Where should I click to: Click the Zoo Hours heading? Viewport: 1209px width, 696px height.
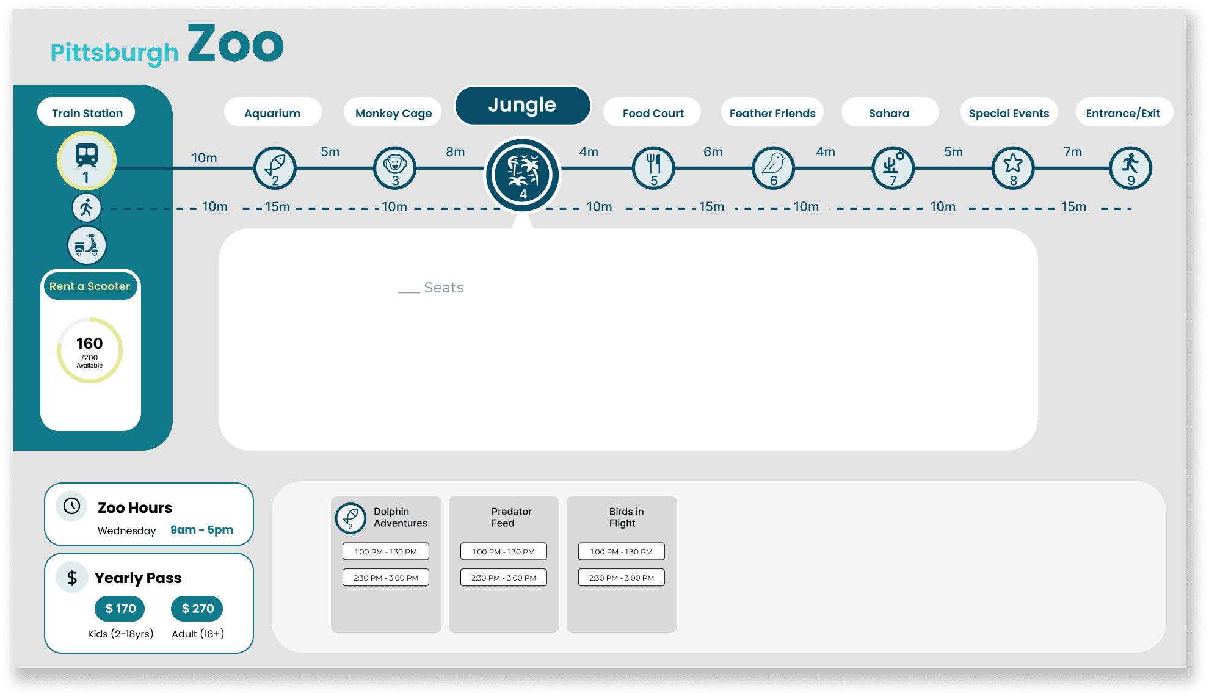click(x=135, y=507)
